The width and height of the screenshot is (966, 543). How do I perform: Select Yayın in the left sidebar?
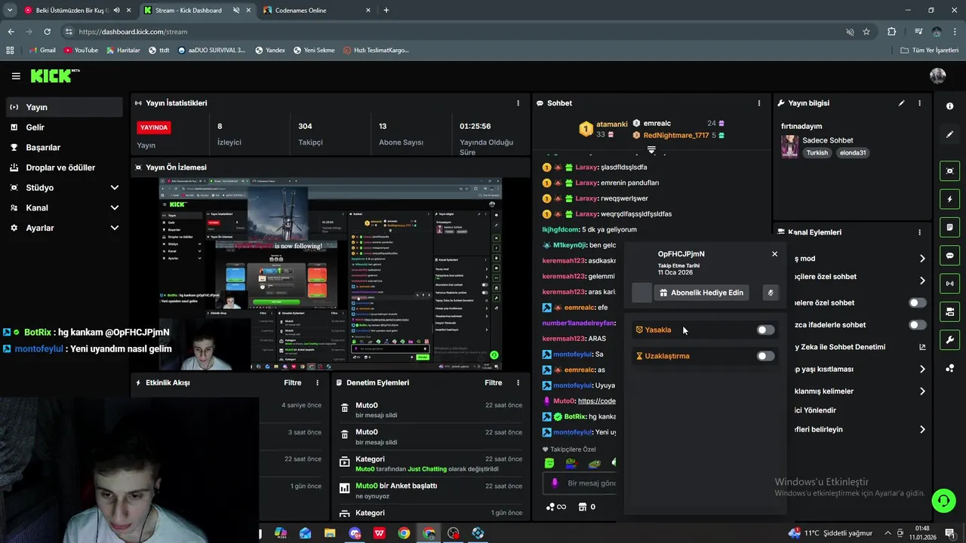point(63,107)
